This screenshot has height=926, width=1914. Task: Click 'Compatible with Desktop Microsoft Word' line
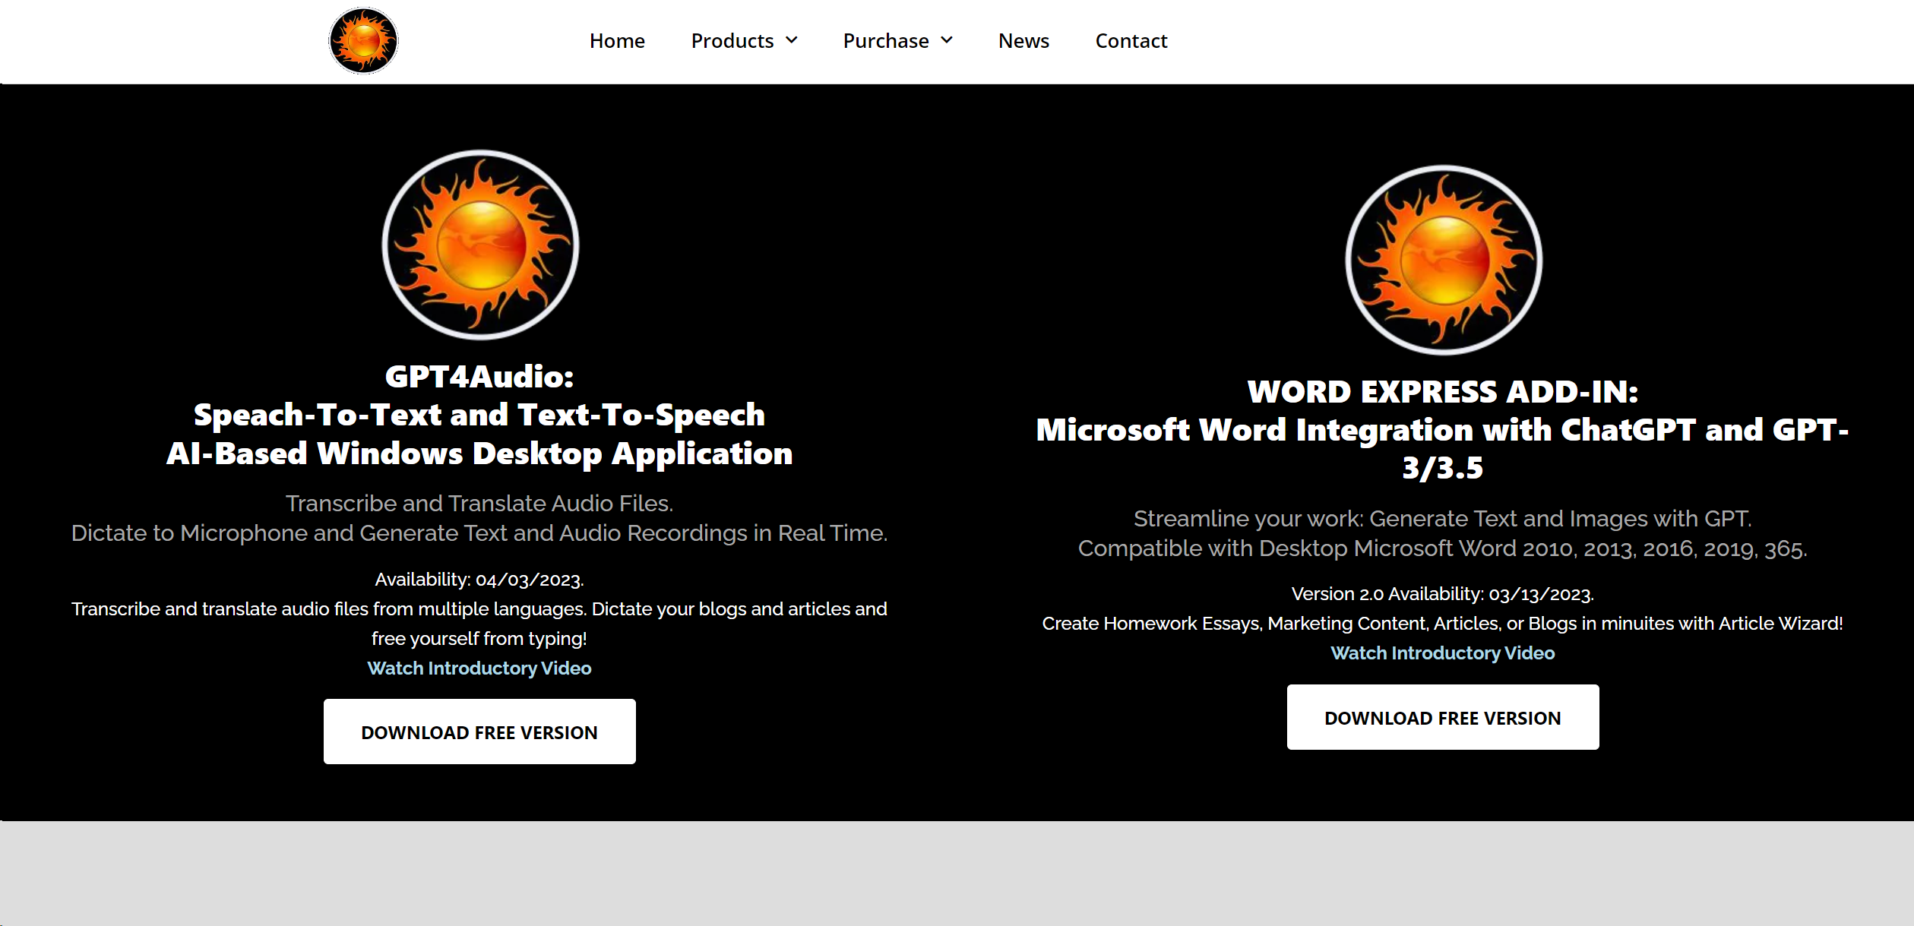(1443, 548)
